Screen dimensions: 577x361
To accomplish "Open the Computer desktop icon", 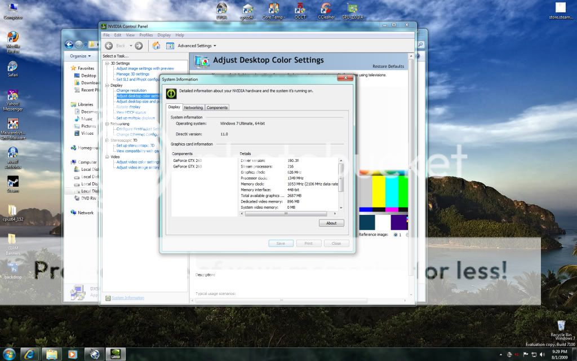I will coord(13,11).
